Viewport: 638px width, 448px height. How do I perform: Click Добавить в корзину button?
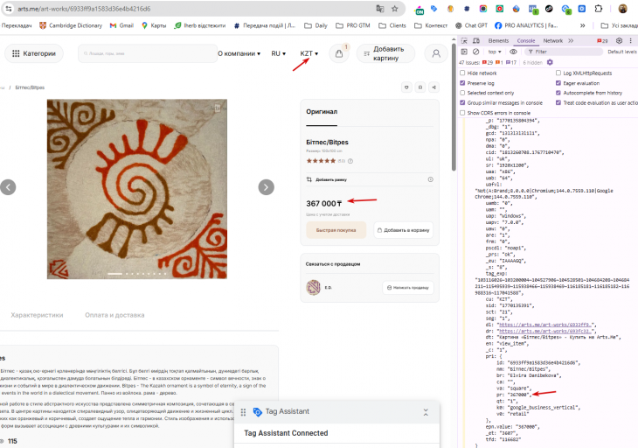[x=403, y=230]
